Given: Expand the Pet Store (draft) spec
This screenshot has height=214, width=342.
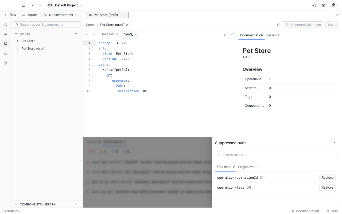Looking at the screenshot, I should pyautogui.click(x=18, y=49).
